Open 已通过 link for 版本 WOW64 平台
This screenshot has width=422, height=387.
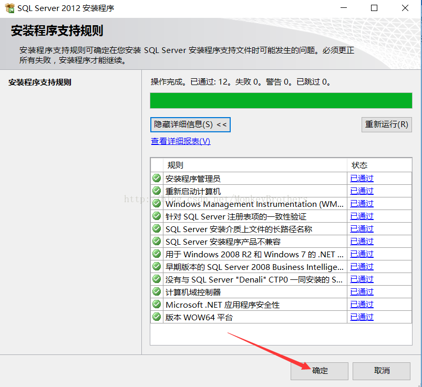coord(362,317)
